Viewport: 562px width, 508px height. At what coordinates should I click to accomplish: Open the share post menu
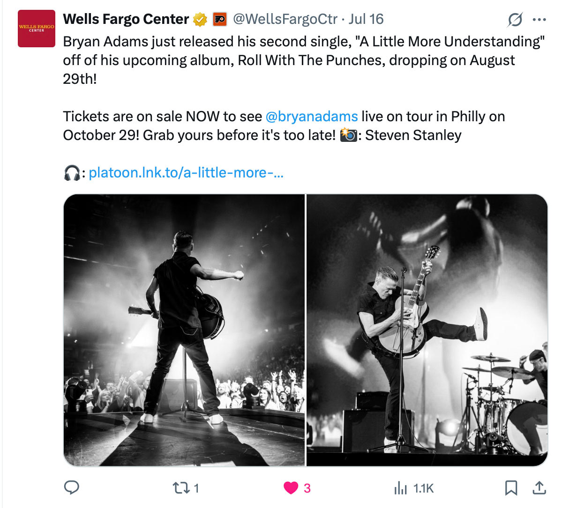540,488
